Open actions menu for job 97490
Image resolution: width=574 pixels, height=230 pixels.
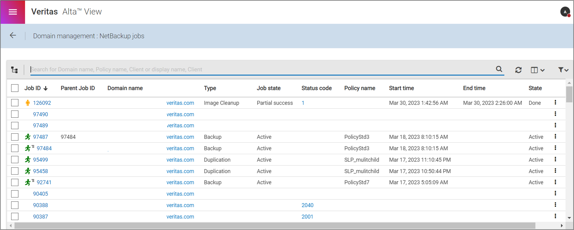point(555,114)
